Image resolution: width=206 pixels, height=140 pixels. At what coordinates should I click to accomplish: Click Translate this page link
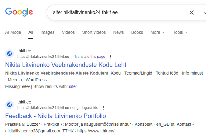tap(89, 57)
